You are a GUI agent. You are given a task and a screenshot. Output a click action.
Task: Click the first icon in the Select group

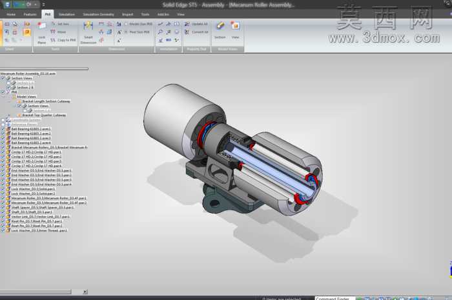[x=7, y=24]
